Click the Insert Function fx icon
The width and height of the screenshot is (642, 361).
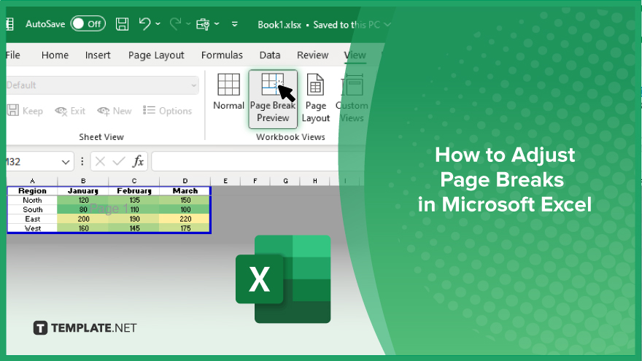[x=139, y=161]
